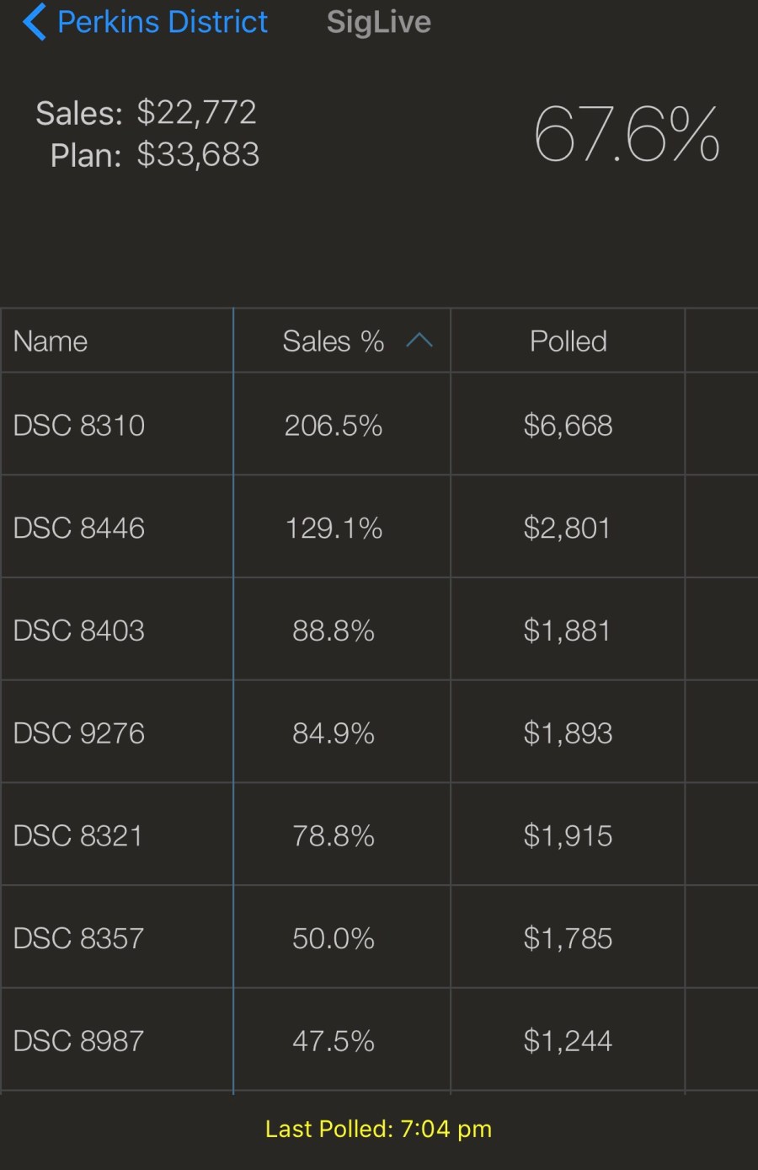Tap the Sales $22,772 summary

click(x=146, y=112)
